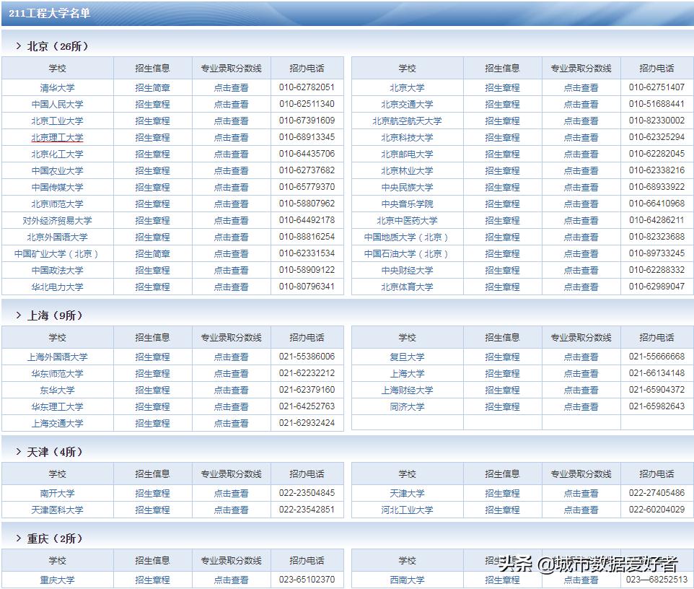Open the 东华大学 link
Image resolution: width=694 pixels, height=589 pixels.
(58, 391)
